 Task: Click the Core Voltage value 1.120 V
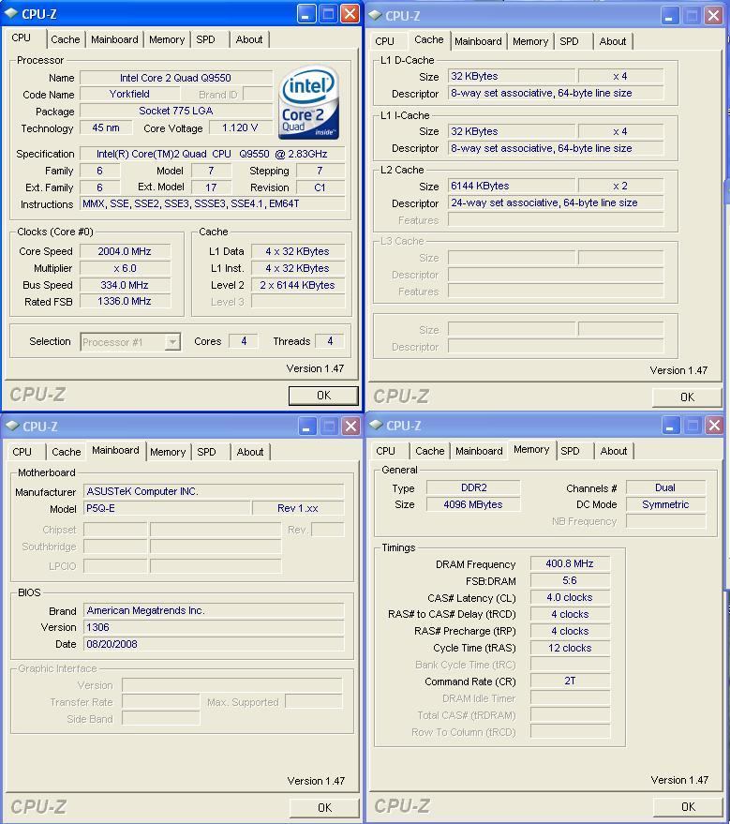click(240, 127)
